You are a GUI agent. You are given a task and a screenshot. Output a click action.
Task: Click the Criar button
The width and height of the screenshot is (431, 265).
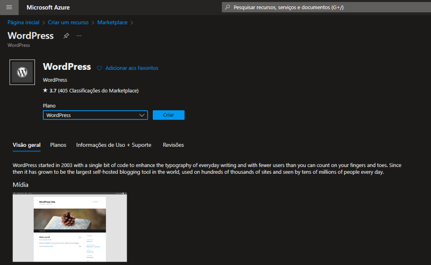pyautogui.click(x=168, y=115)
